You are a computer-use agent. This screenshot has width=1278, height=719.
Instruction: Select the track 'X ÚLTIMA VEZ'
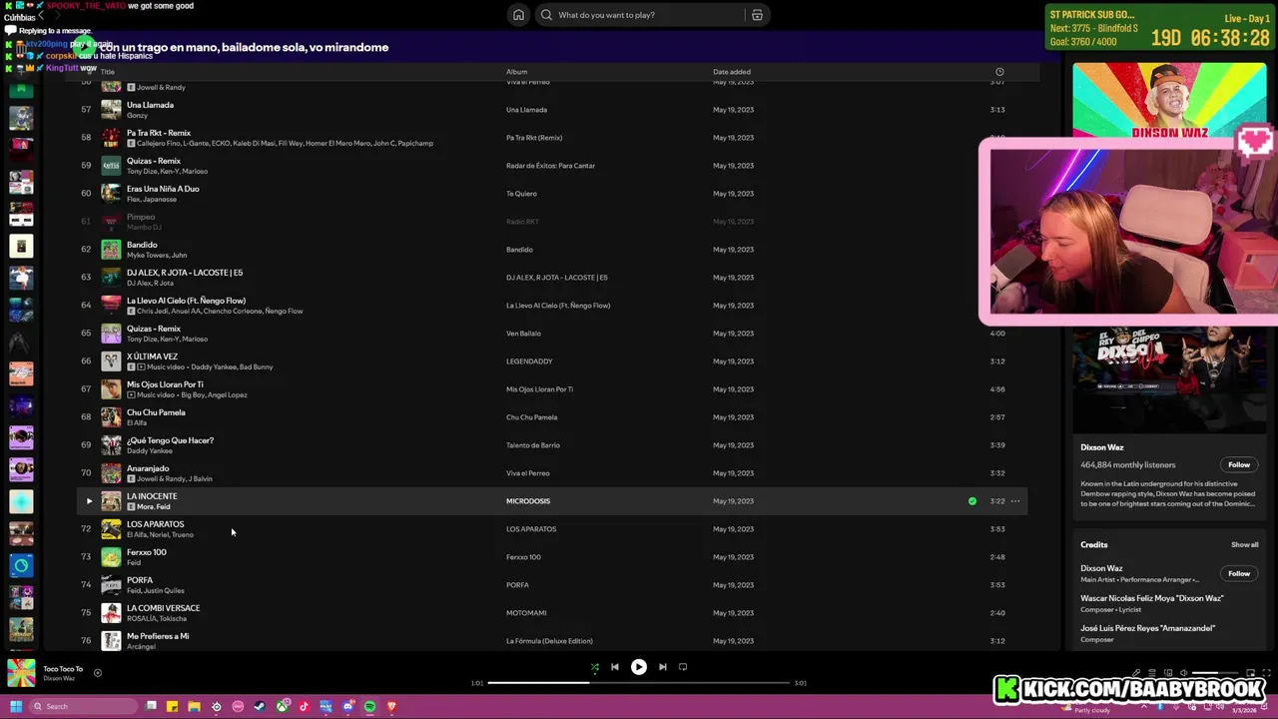click(152, 357)
